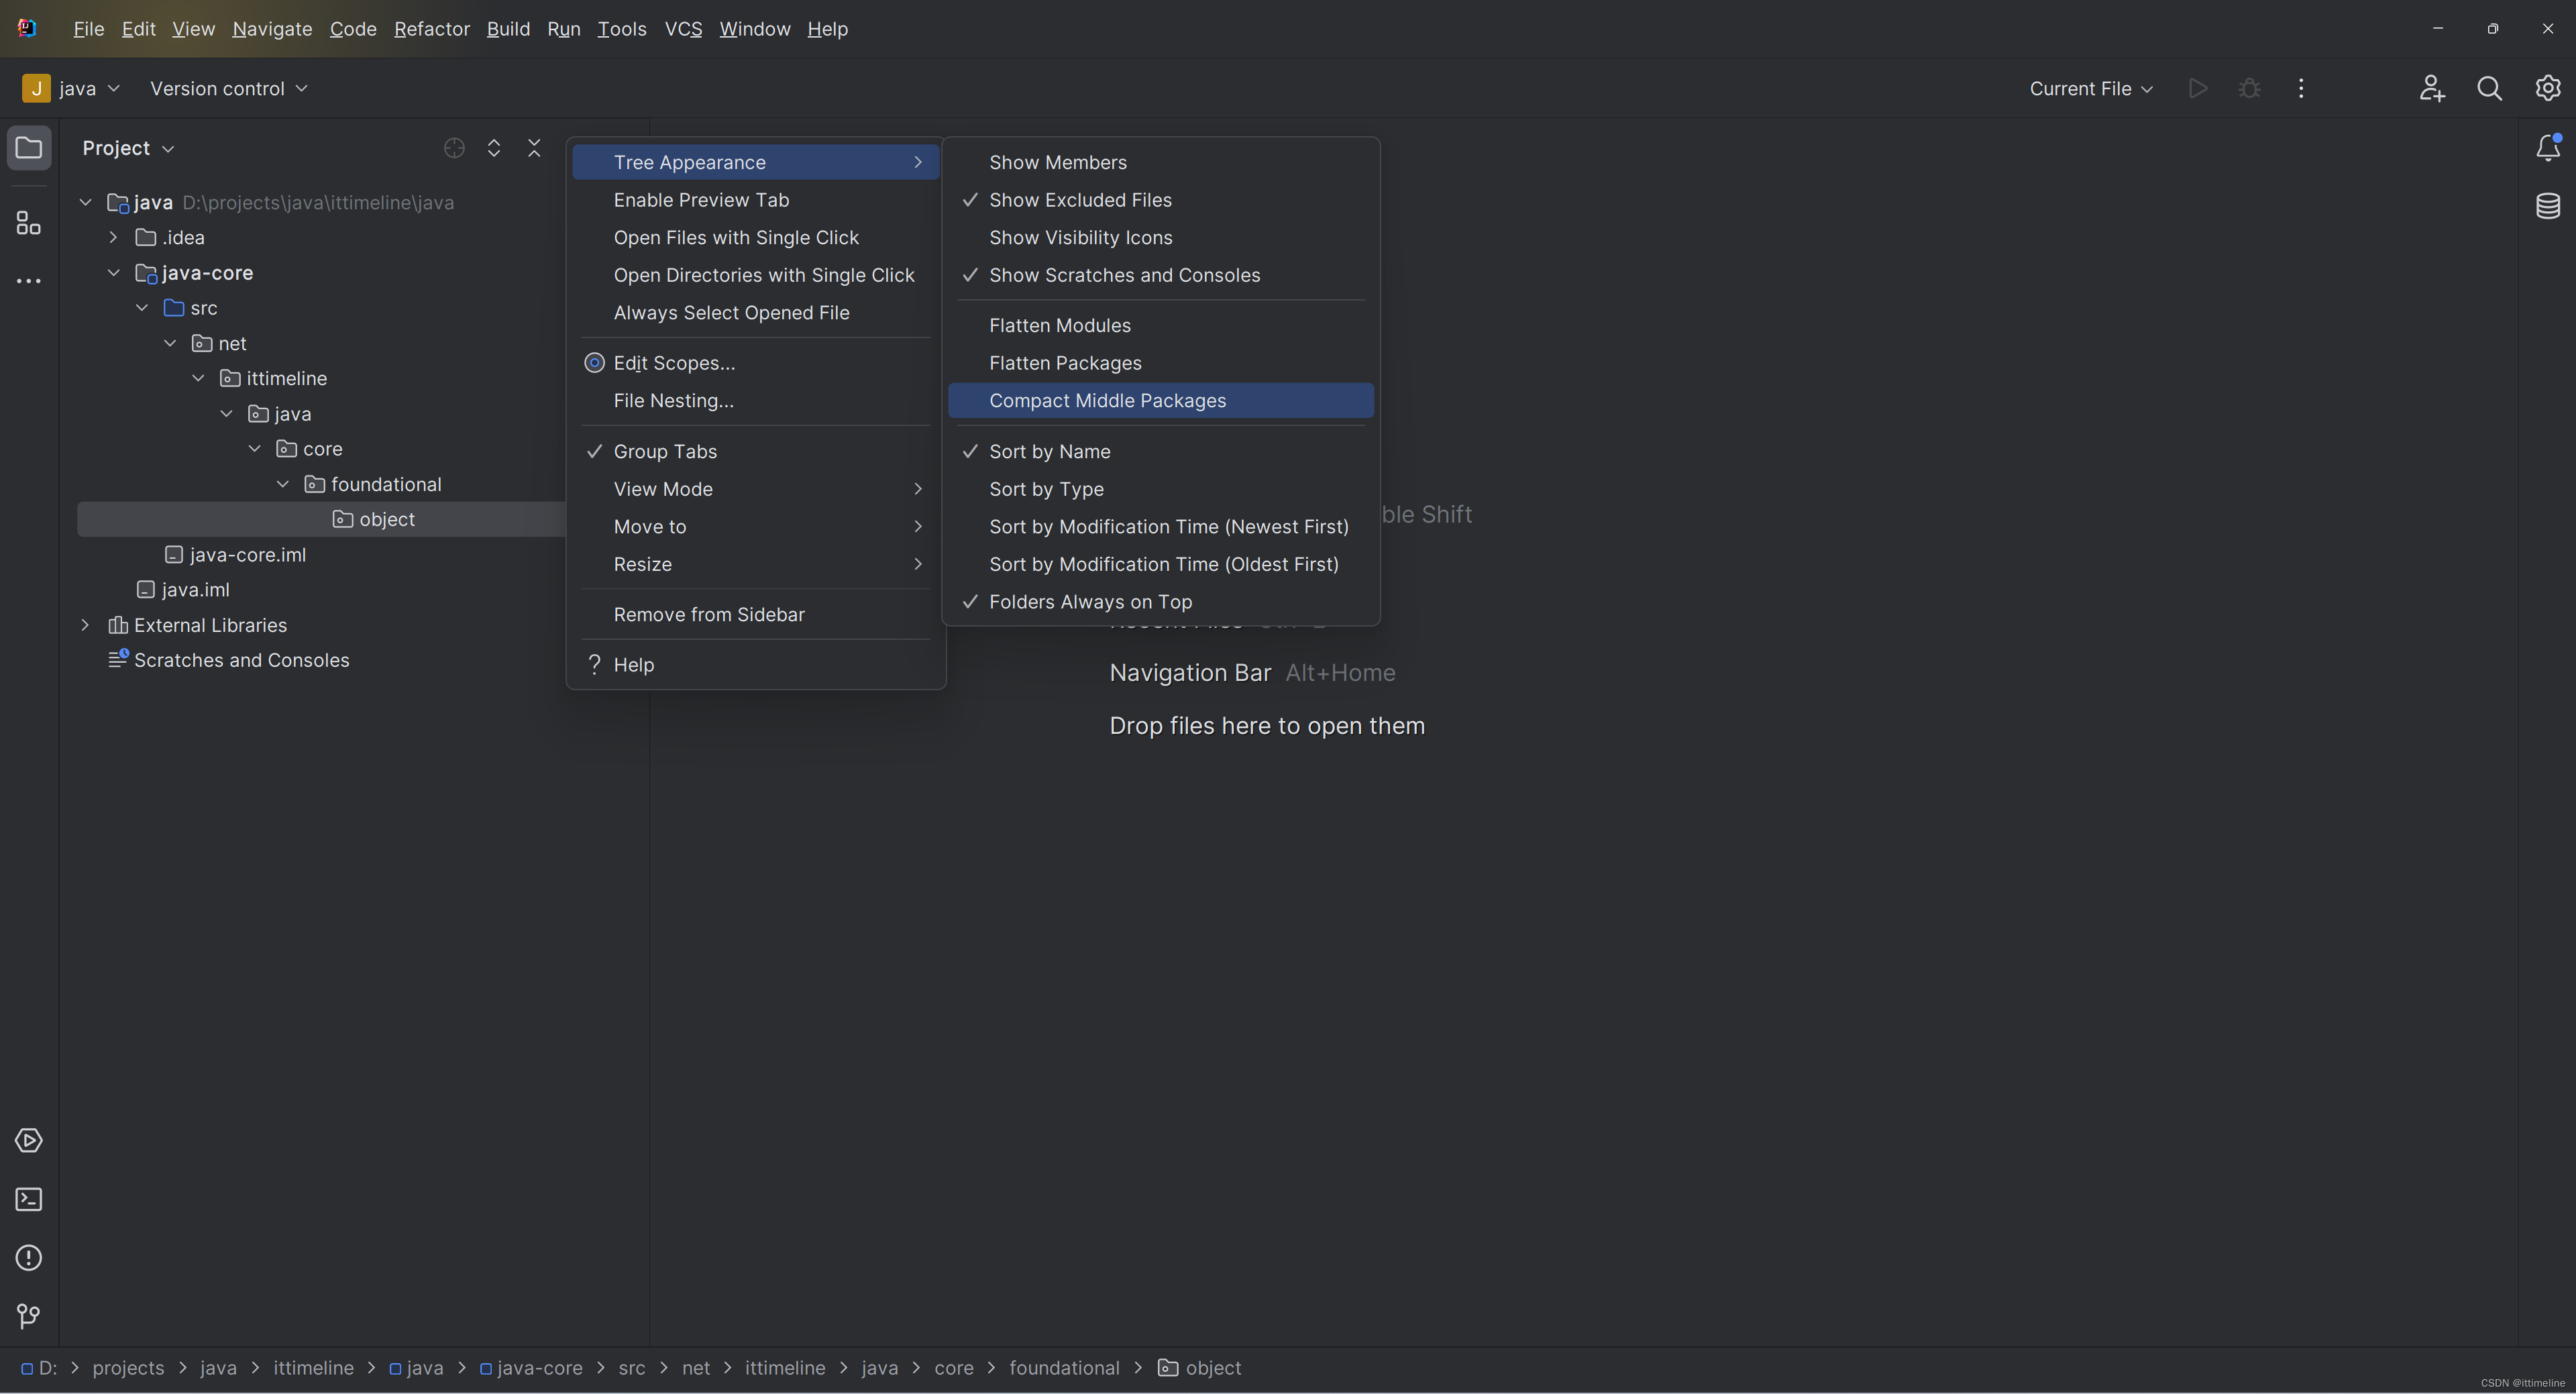Click Remove from Sidebar
This screenshot has height=1394, width=2576.
(x=756, y=615)
